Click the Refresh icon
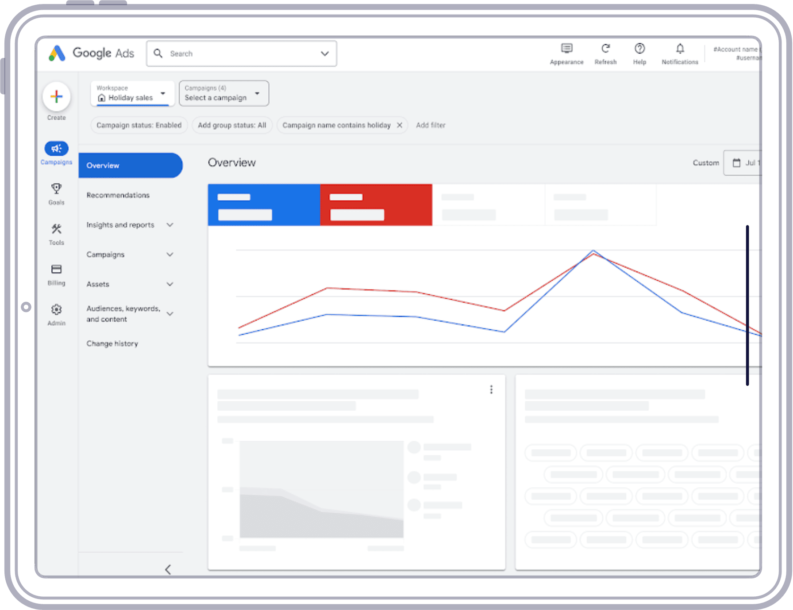793x610 pixels. click(605, 49)
